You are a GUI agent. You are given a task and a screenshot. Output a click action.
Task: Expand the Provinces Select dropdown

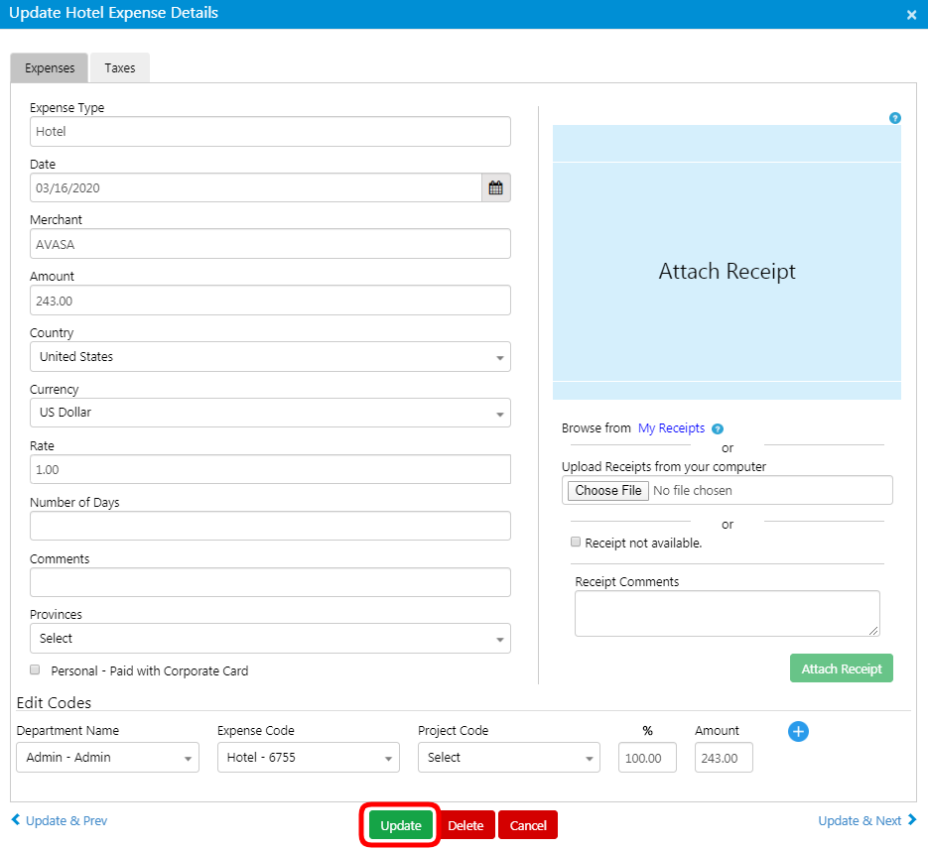(270, 639)
